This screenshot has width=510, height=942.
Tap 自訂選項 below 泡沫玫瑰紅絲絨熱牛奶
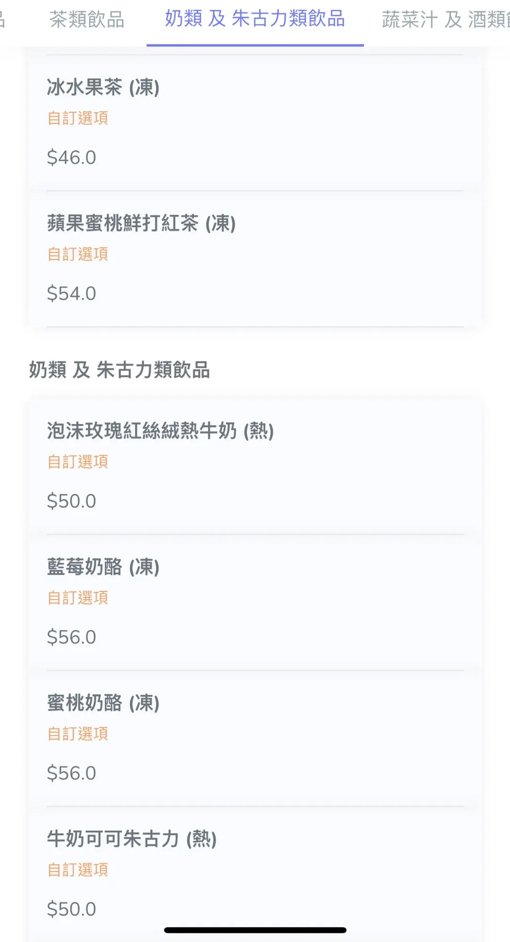[x=78, y=462]
